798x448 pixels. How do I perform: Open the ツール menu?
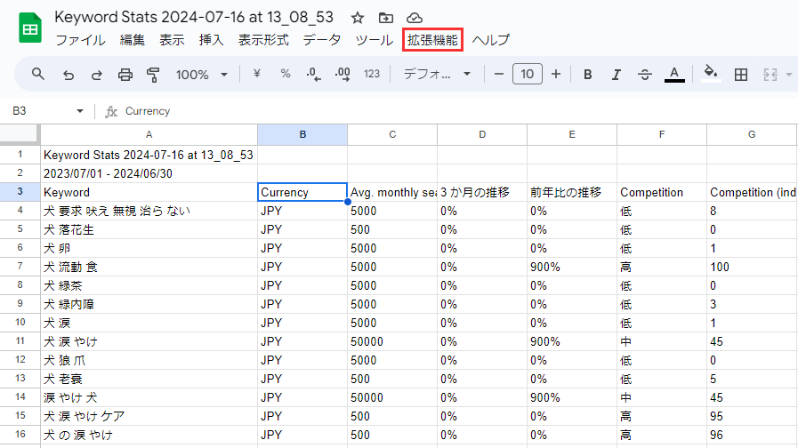click(x=374, y=40)
